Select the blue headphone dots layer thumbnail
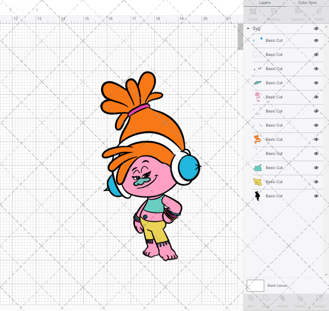Image resolution: width=329 pixels, height=311 pixels. 258,40
